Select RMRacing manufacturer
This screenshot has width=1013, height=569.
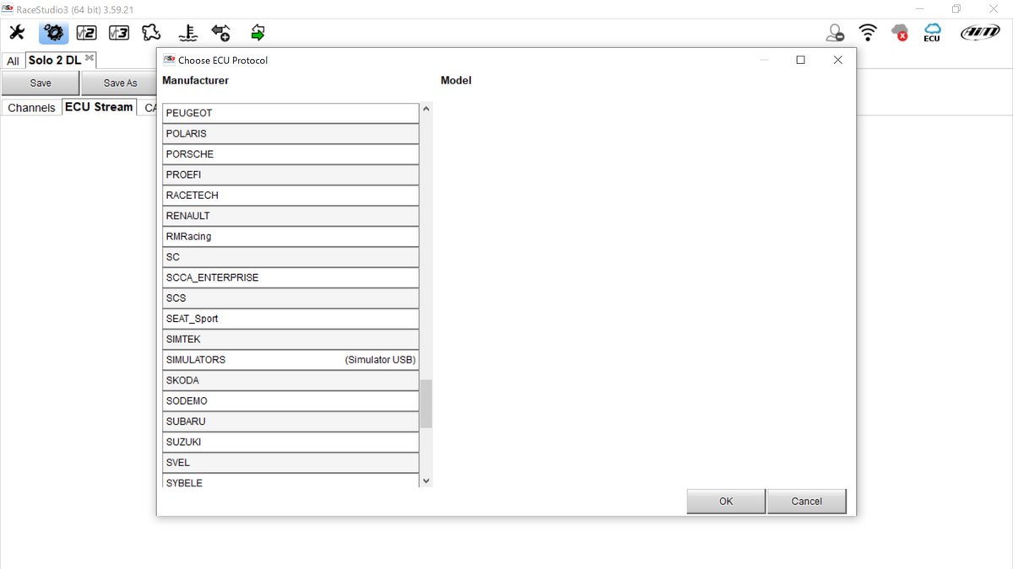290,236
